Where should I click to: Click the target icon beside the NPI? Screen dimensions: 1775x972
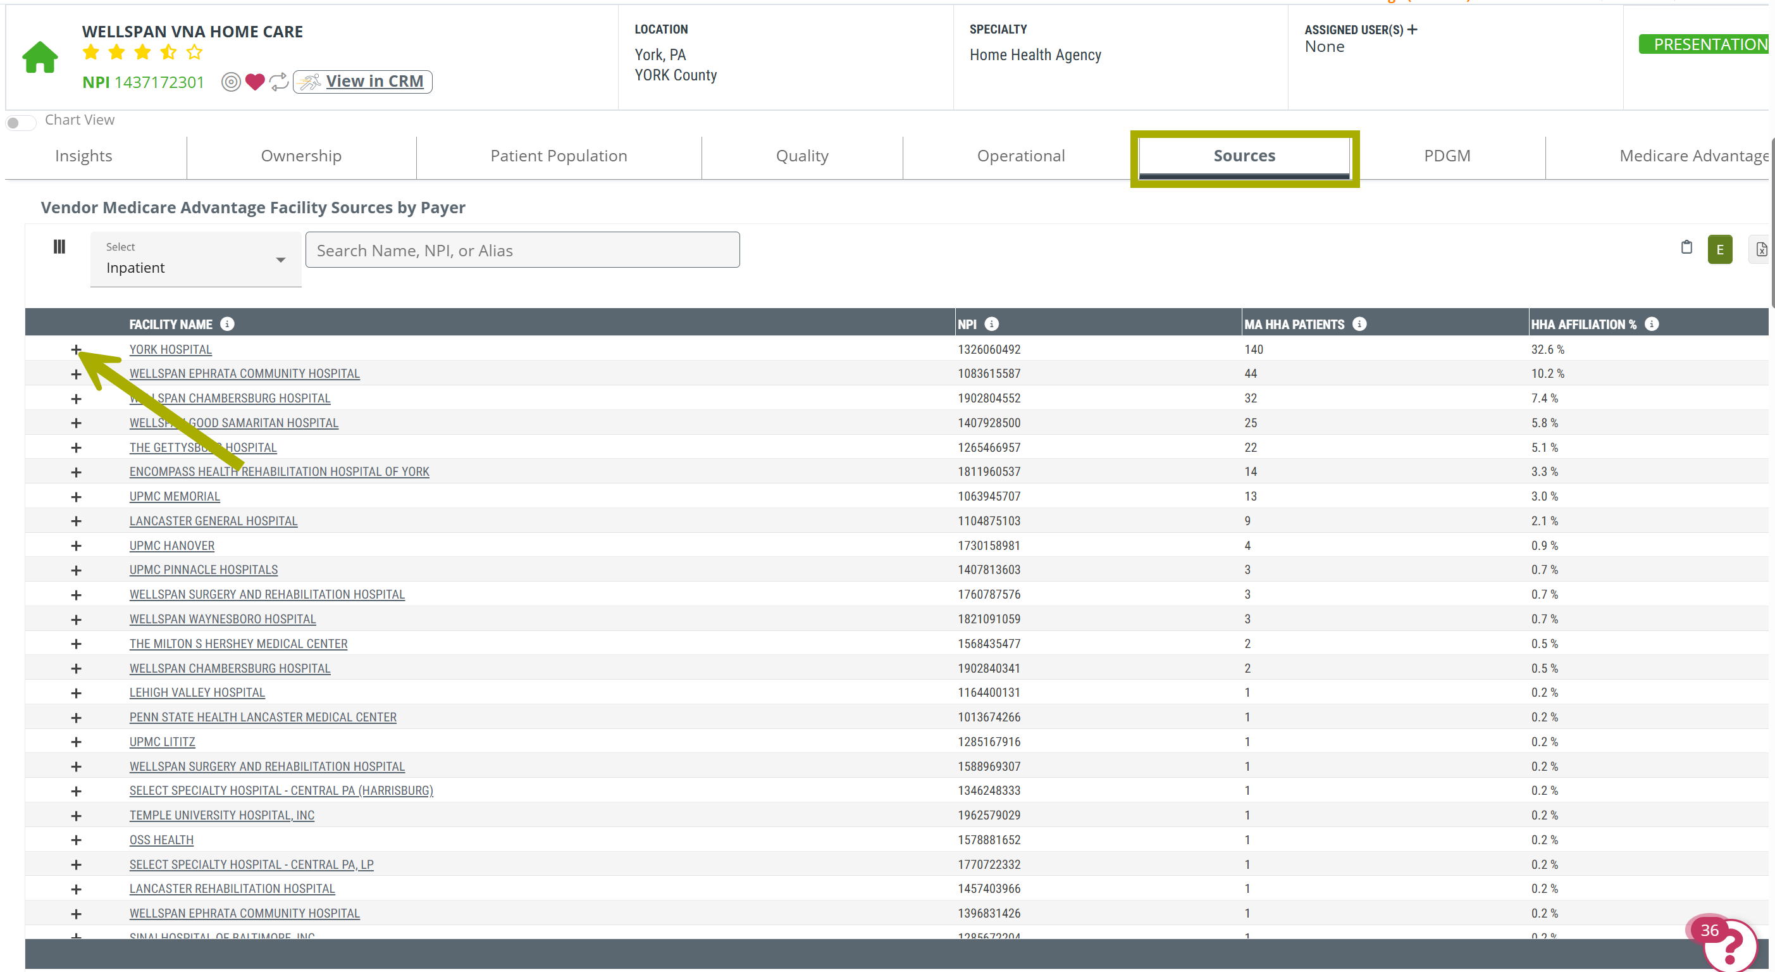tap(231, 82)
